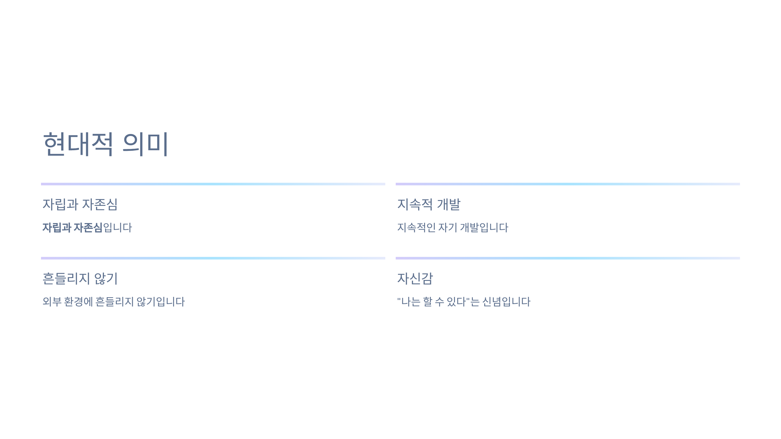Click the word 신념입니다 in 자신감 card
The height and width of the screenshot is (439, 781).
click(x=506, y=301)
